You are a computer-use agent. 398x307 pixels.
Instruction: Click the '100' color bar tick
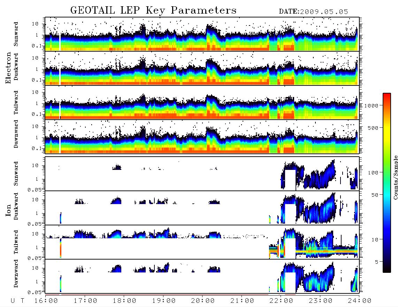(373, 173)
